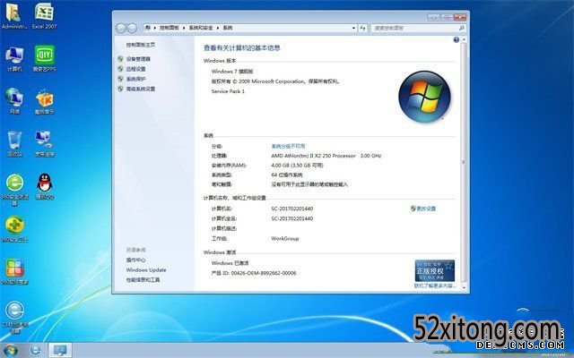Go back with the Back arrow button
The image size is (574, 358).
click(x=121, y=28)
